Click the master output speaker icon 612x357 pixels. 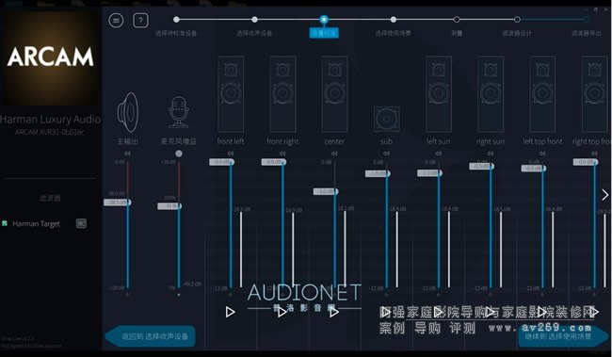pos(128,112)
